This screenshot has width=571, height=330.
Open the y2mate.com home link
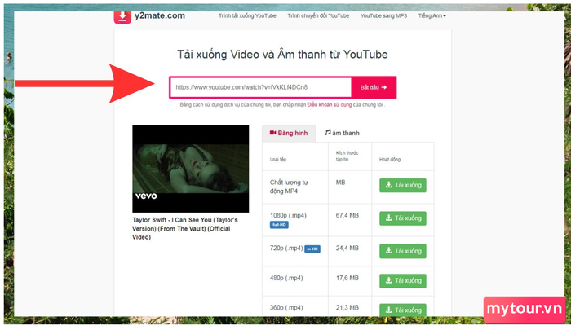(x=160, y=15)
